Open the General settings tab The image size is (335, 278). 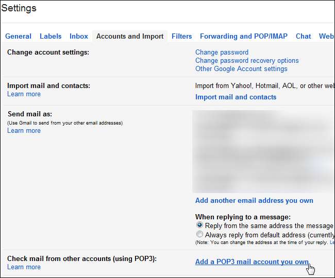(x=18, y=37)
